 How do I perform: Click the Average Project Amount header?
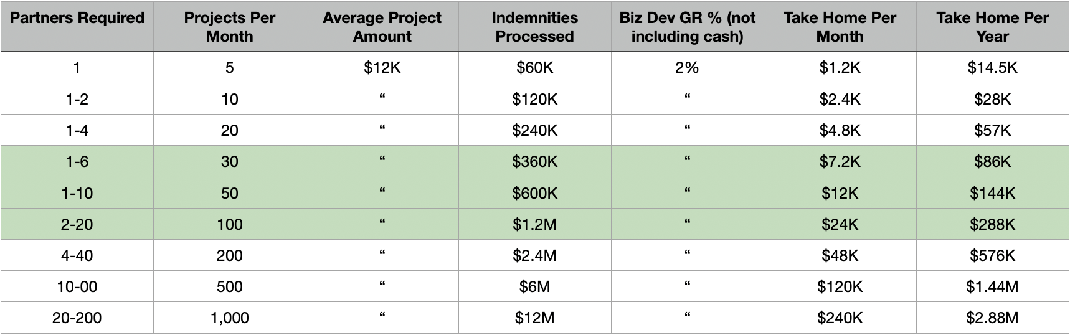[x=382, y=26]
